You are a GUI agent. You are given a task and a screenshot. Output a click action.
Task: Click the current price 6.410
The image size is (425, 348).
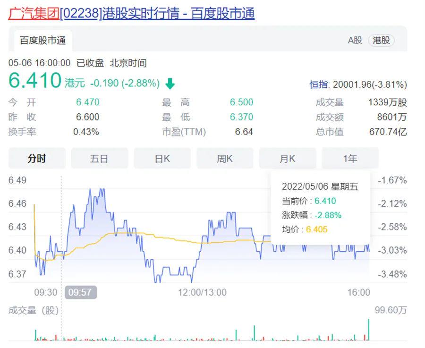pos(35,81)
